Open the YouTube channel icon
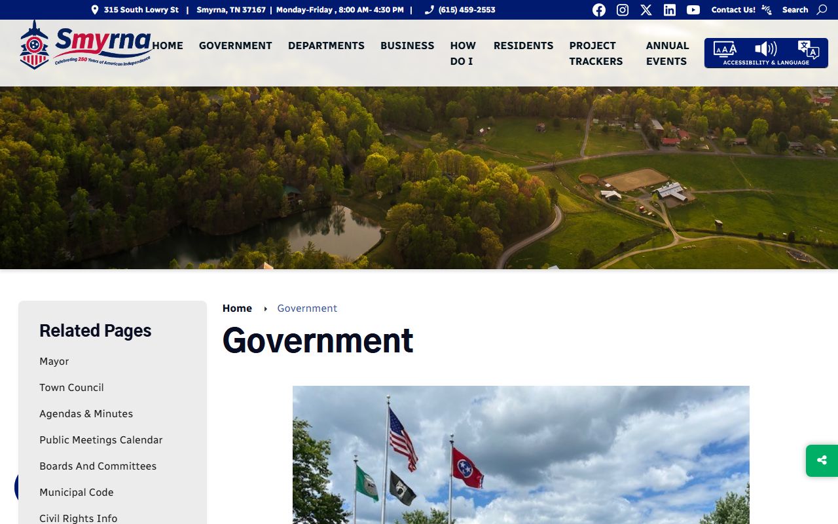Image resolution: width=838 pixels, height=524 pixels. pyautogui.click(x=693, y=10)
